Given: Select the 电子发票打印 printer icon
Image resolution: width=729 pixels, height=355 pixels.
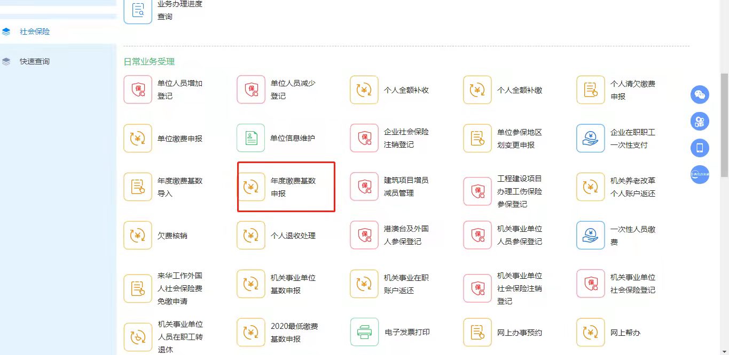Looking at the screenshot, I should [x=364, y=332].
